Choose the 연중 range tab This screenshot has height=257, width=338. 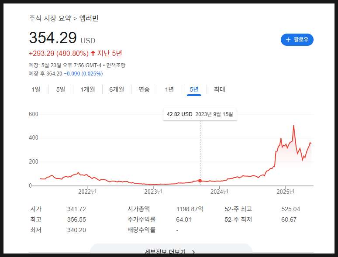(144, 89)
